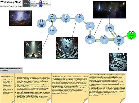The width and height of the screenshot is (139, 103).
Task: Open the dark forest cavern image at top right
Action: point(109,10)
